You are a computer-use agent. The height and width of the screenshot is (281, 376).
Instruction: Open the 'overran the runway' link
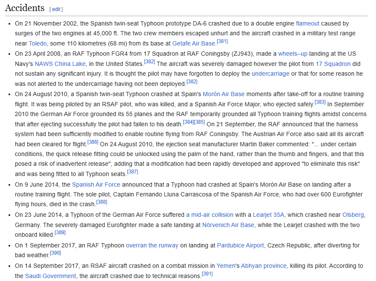point(152,246)
